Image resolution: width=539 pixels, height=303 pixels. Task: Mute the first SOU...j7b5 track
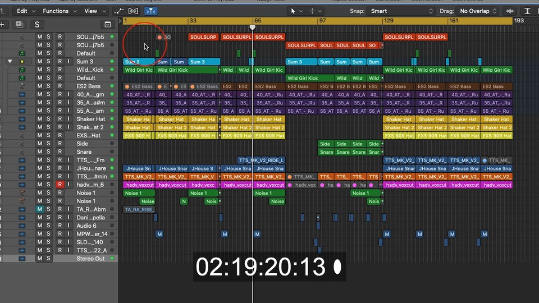coord(39,36)
